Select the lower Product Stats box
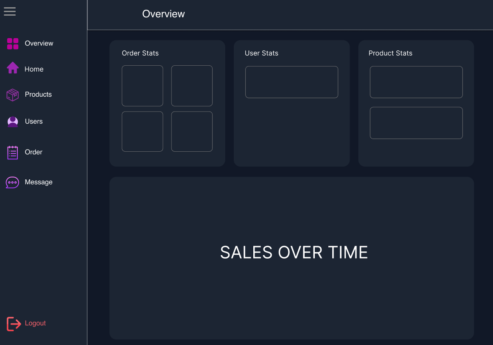The width and height of the screenshot is (493, 345). pyautogui.click(x=416, y=123)
